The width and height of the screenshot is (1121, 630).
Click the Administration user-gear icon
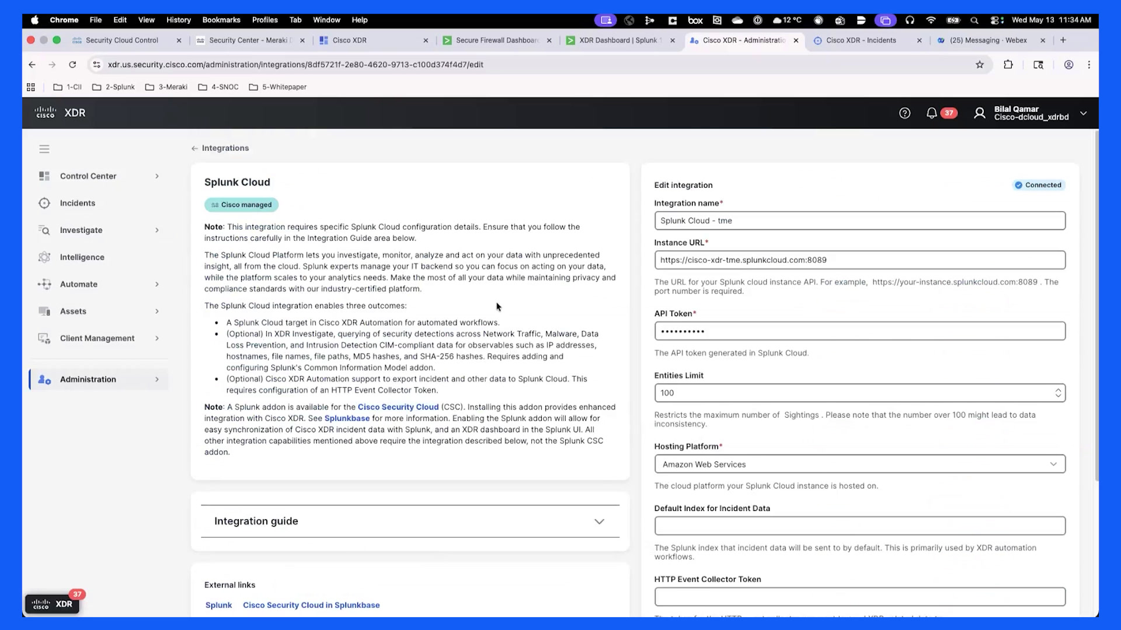pos(44,380)
